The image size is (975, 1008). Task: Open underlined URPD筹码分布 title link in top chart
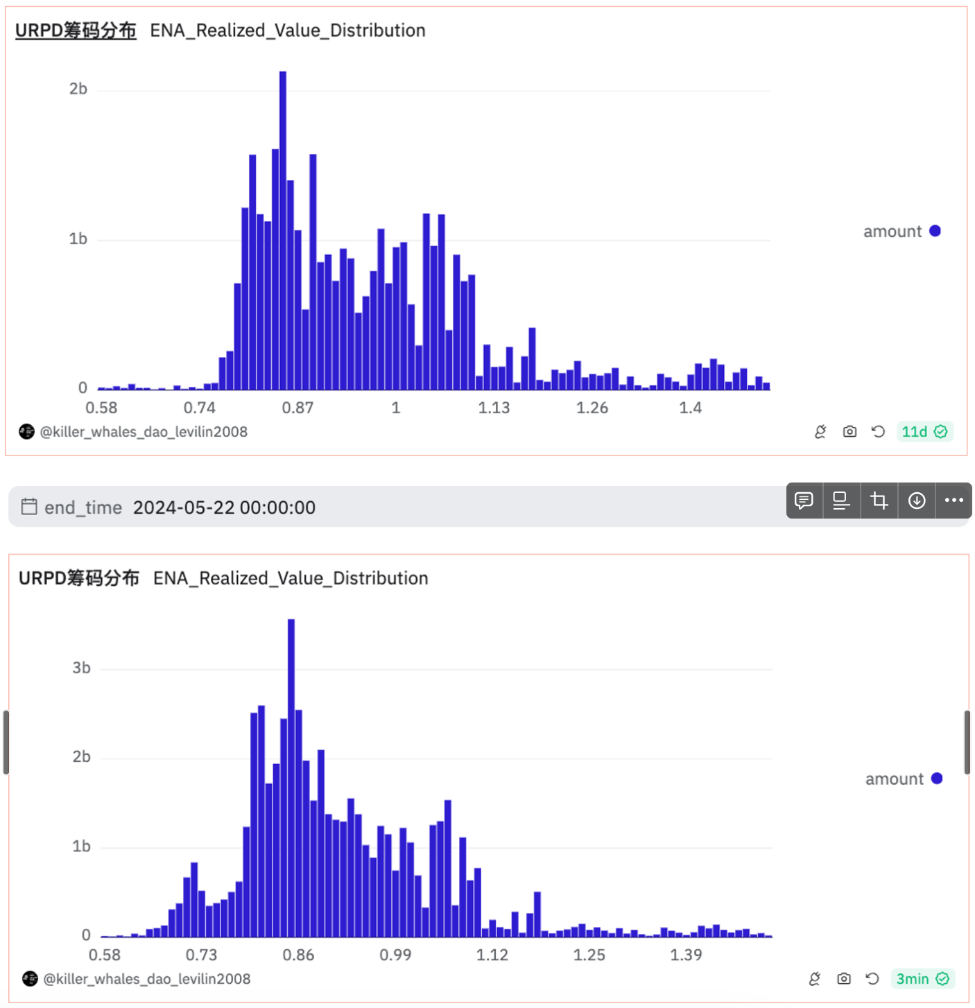[x=76, y=31]
